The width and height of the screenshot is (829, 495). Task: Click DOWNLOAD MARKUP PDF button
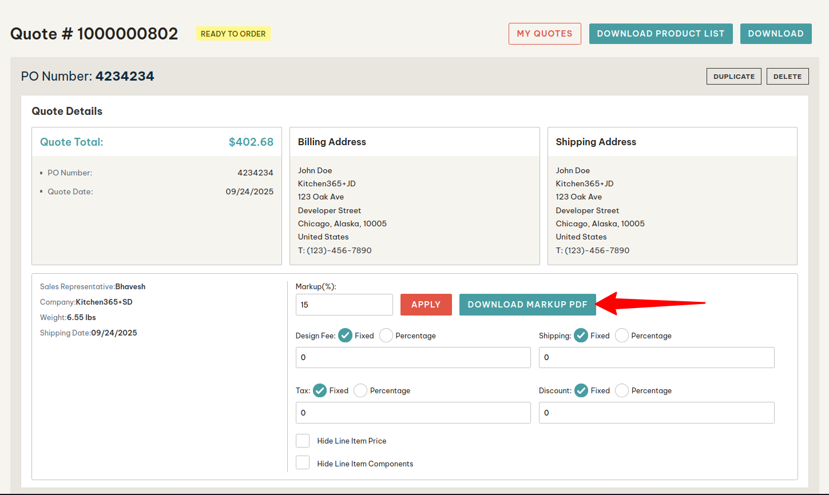(x=527, y=305)
